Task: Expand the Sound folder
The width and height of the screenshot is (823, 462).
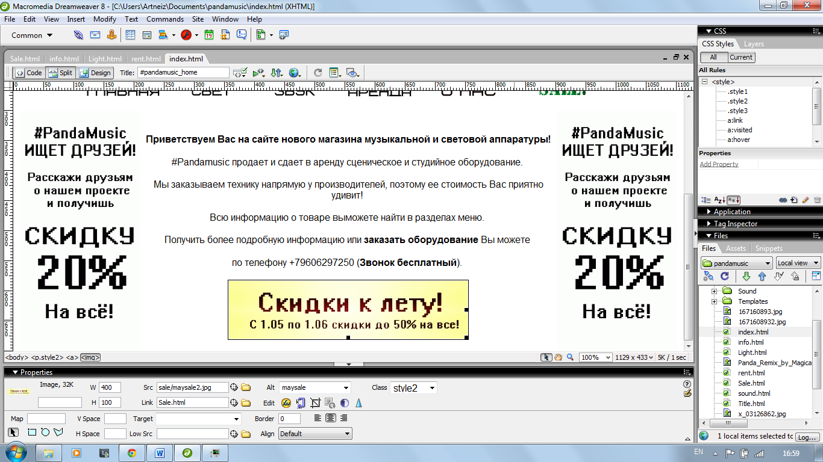Action: [x=714, y=291]
